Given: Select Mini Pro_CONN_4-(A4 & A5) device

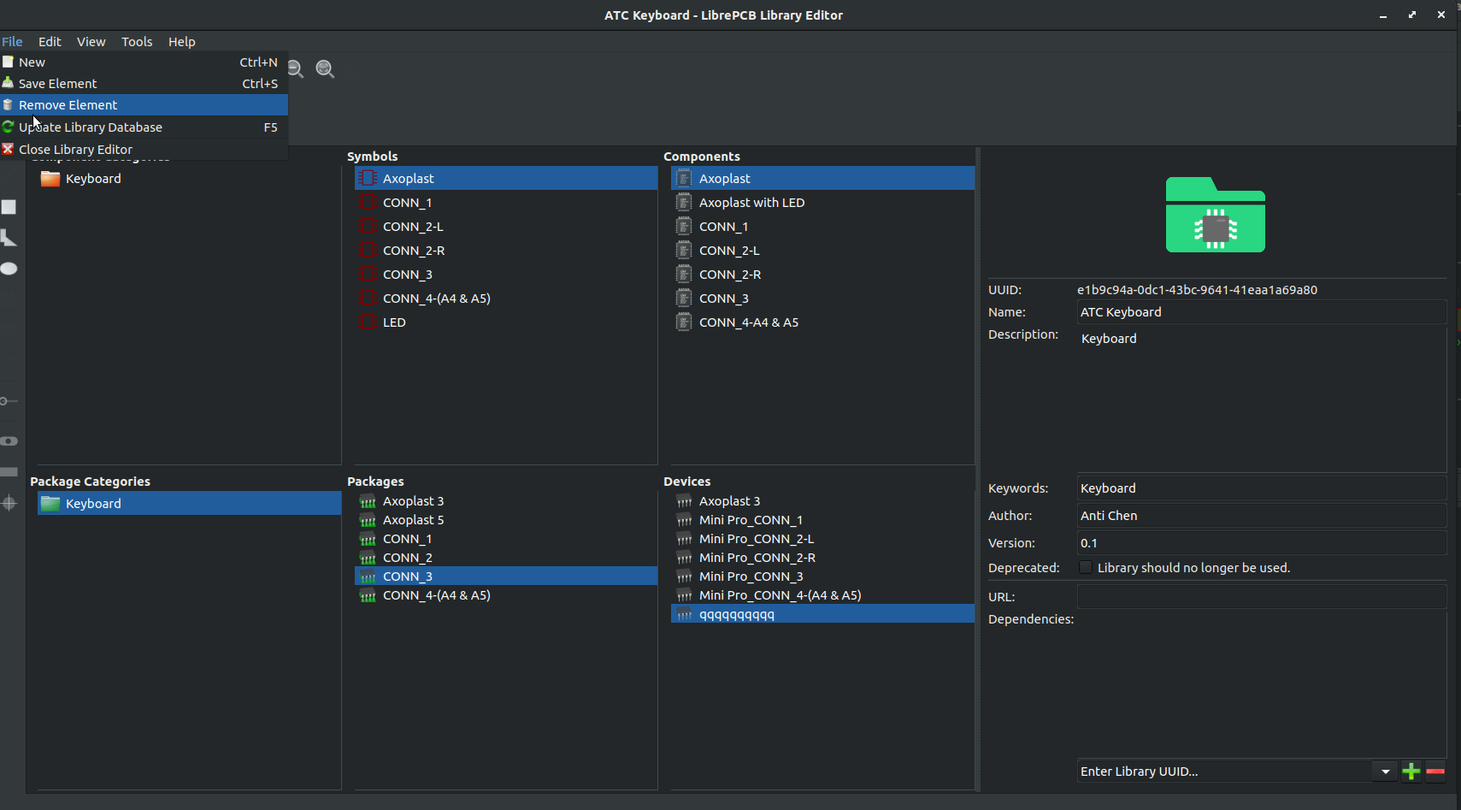Looking at the screenshot, I should (822, 595).
